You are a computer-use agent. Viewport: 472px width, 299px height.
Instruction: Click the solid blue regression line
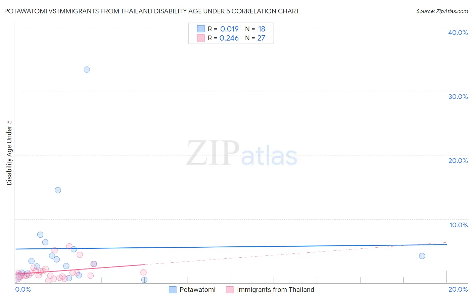click(231, 247)
